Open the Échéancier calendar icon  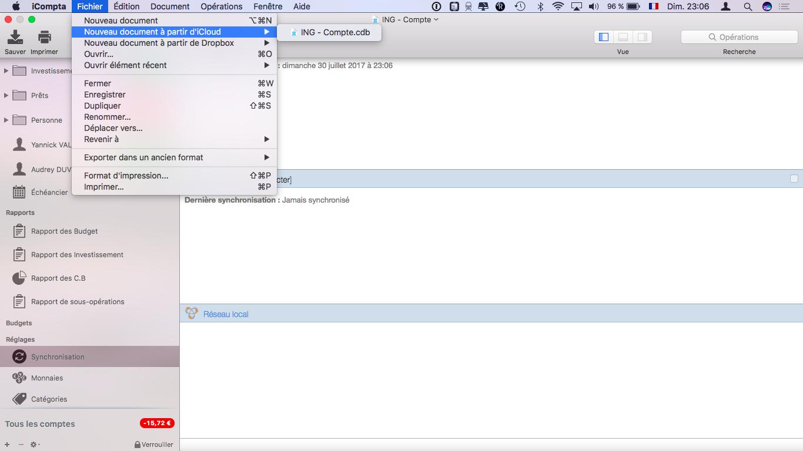(19, 192)
